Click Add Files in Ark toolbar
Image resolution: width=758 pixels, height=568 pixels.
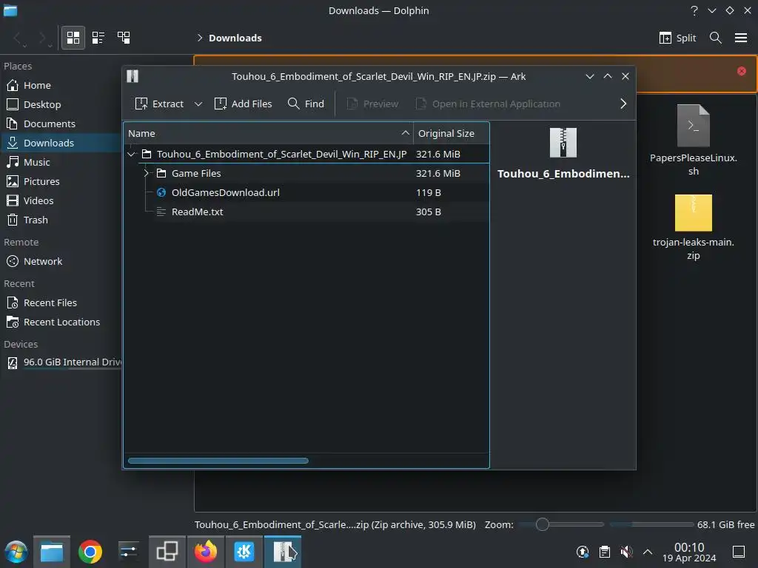(x=243, y=104)
